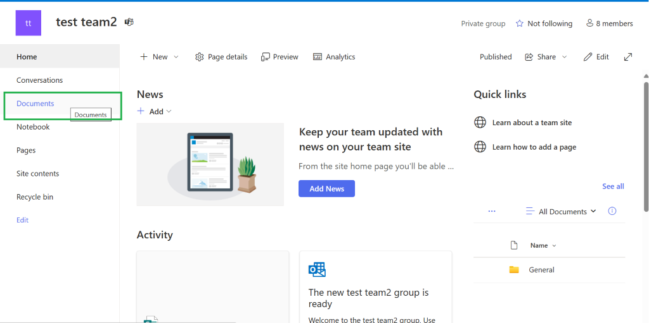Click the Add News button
The image size is (649, 323).
pyautogui.click(x=326, y=189)
